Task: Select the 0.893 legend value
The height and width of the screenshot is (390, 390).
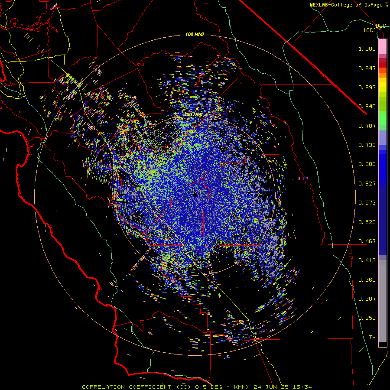Action: 367,87
